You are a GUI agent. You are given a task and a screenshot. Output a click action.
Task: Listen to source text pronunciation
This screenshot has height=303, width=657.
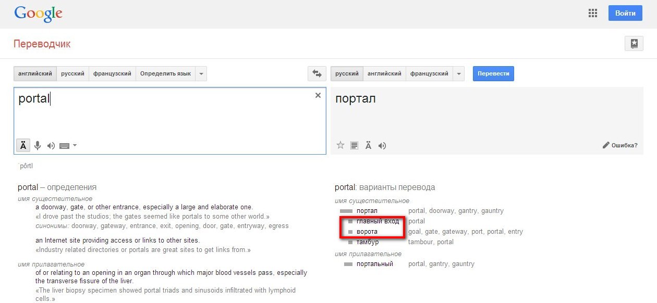point(51,146)
